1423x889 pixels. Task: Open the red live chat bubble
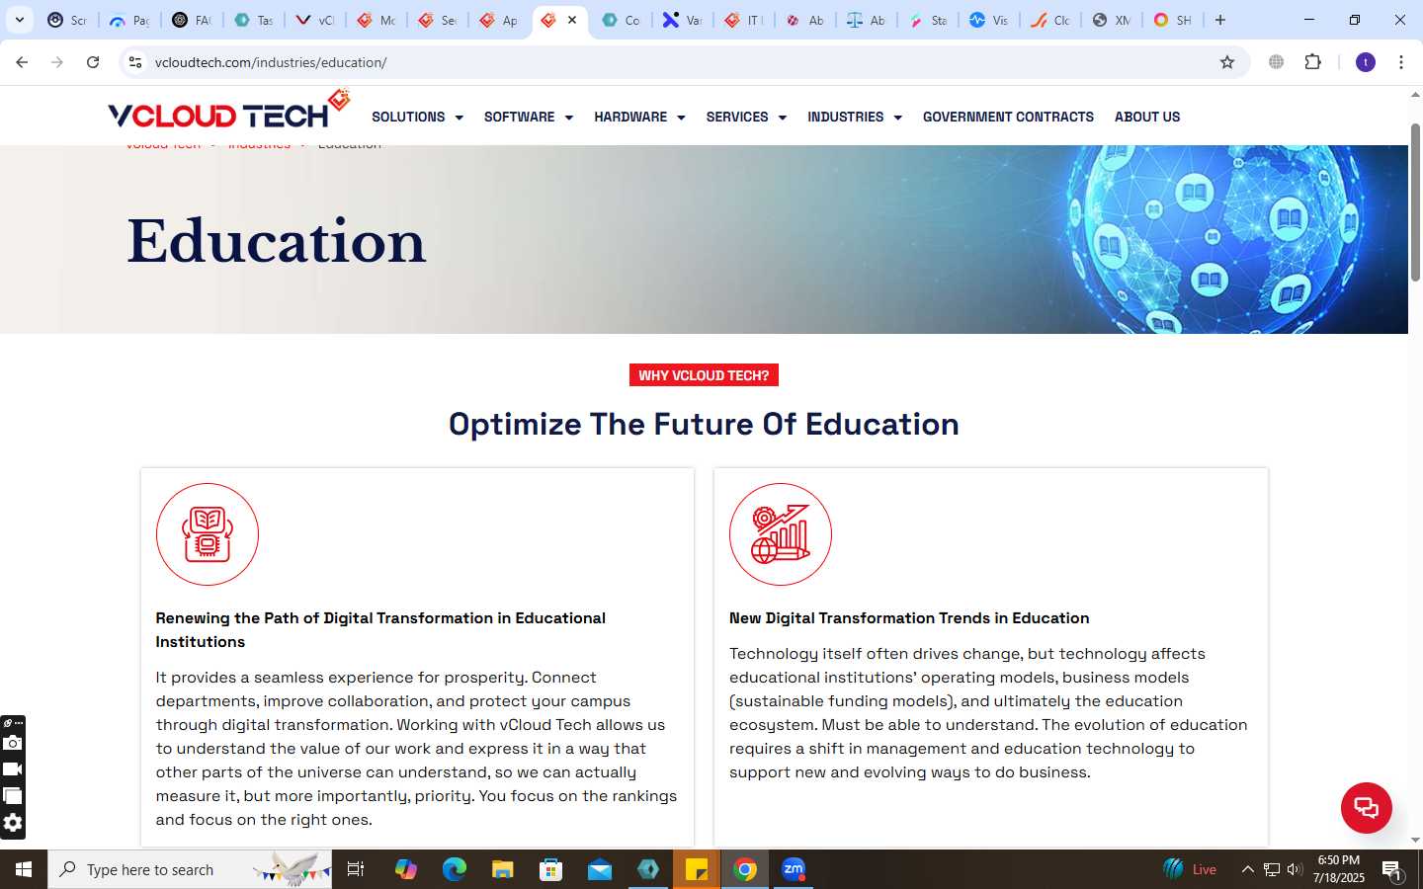coord(1366,807)
